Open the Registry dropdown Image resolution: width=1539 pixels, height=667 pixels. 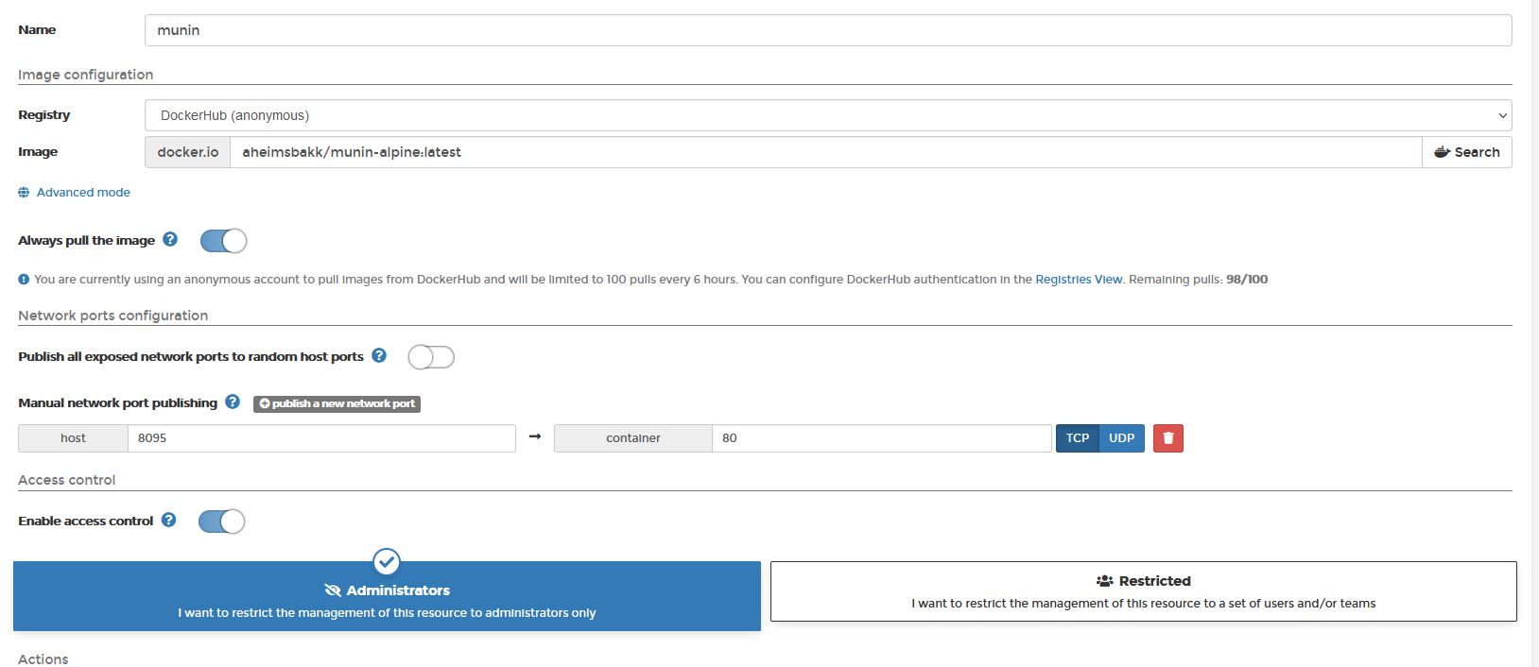(x=827, y=115)
